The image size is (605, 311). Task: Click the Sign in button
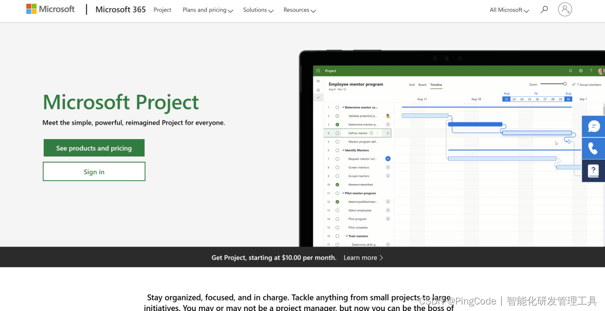click(94, 171)
